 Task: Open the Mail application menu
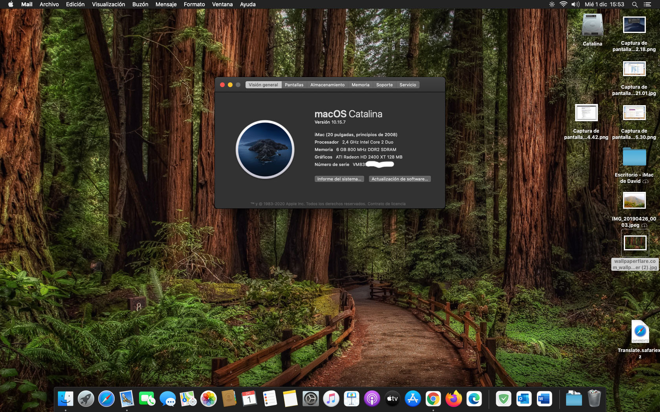(27, 4)
